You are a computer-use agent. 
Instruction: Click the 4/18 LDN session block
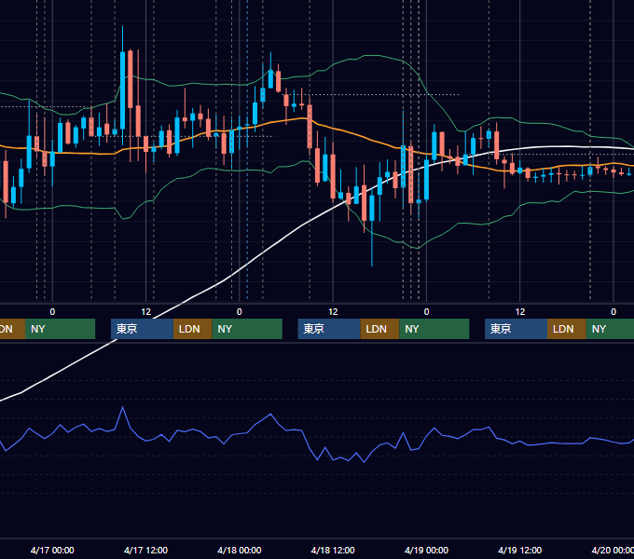click(x=379, y=329)
